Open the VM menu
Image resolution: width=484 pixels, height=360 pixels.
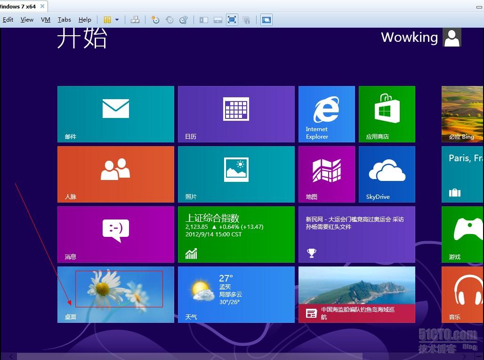(45, 20)
